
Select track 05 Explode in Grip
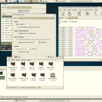point(7,26)
